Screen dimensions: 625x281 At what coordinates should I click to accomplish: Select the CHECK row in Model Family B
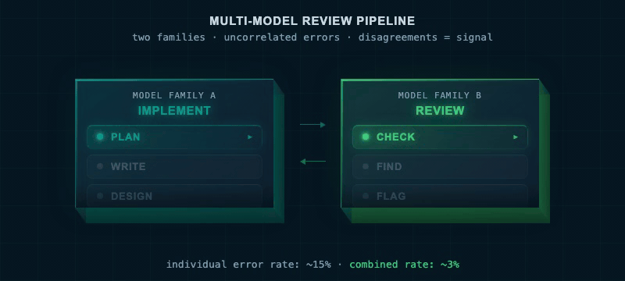point(440,137)
